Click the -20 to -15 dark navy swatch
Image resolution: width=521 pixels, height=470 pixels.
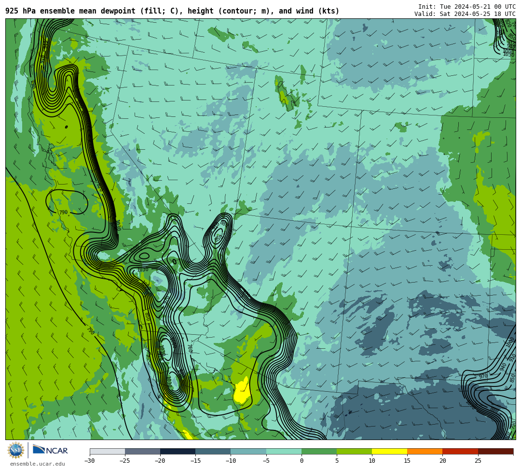(178, 451)
